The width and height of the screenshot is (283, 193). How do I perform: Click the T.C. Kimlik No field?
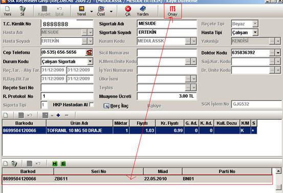coord(67,24)
